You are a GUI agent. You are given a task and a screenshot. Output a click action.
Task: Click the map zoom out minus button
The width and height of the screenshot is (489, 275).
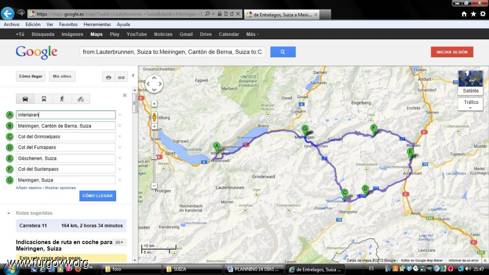tap(154, 186)
